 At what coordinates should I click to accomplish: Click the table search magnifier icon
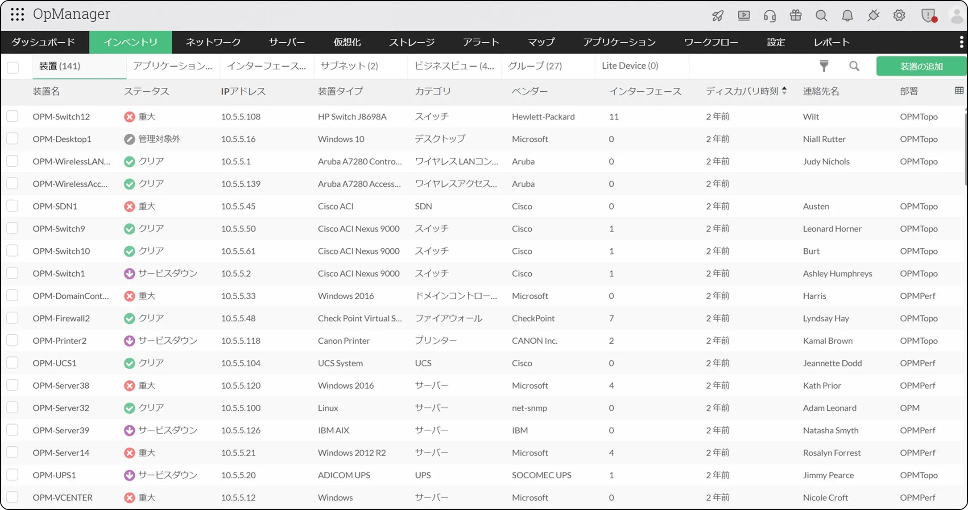coord(854,66)
